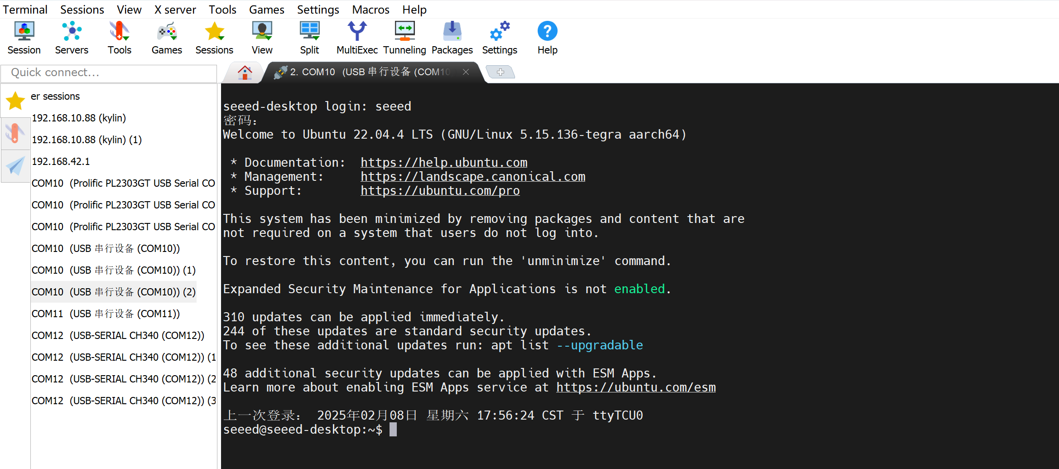Open the landscape.canonical.com link

pyautogui.click(x=473, y=177)
